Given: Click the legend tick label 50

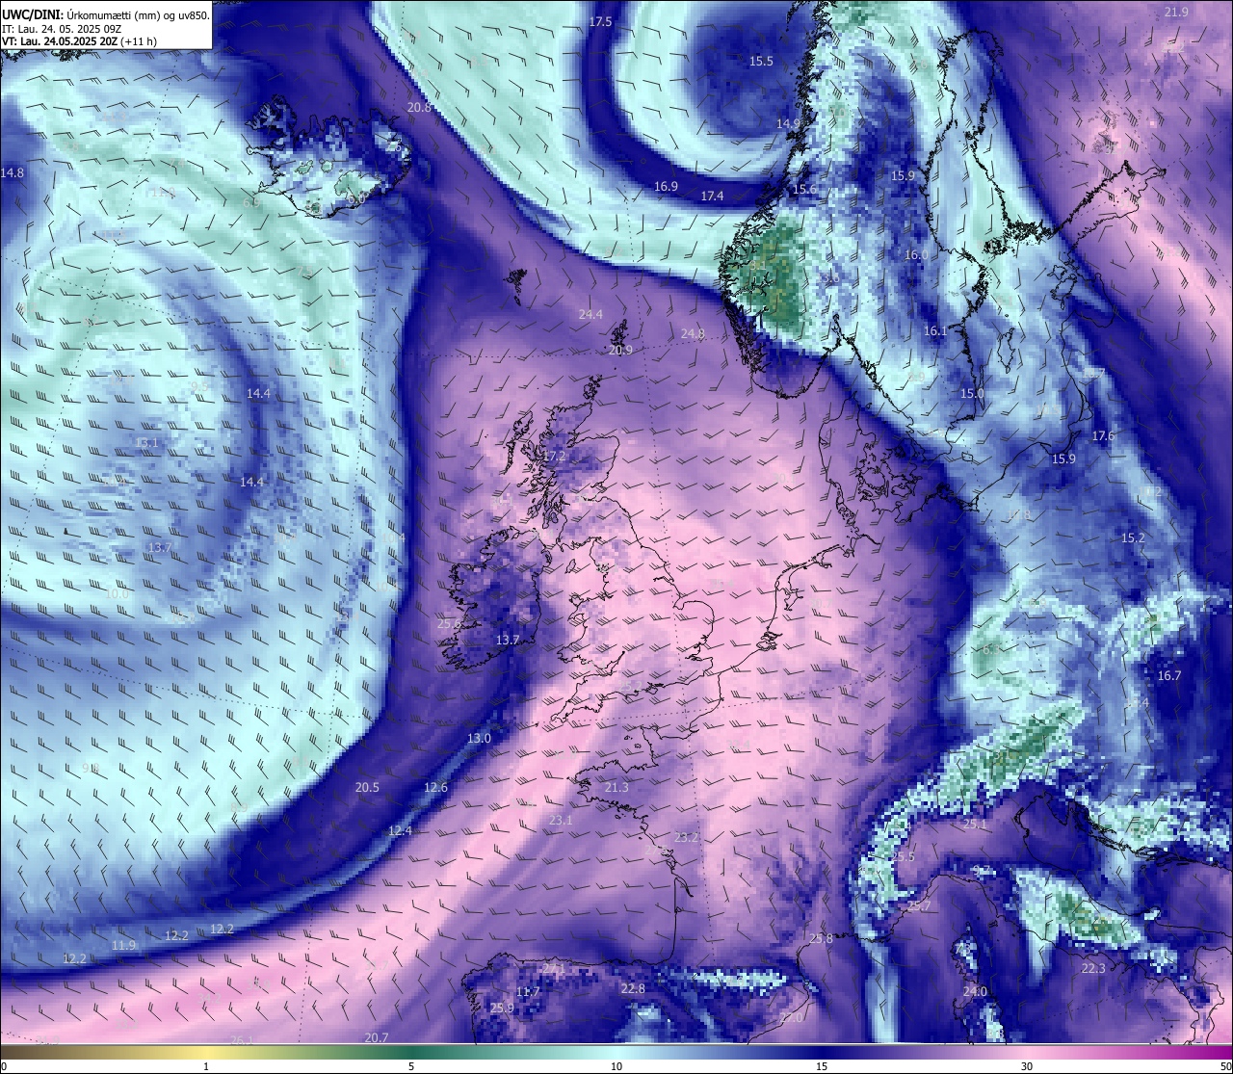Looking at the screenshot, I should pos(1225,1066).
